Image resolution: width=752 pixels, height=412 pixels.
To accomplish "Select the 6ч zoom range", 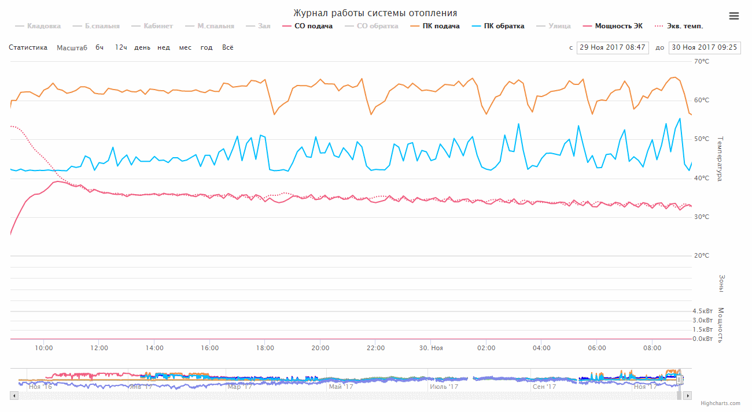I will pyautogui.click(x=100, y=47).
